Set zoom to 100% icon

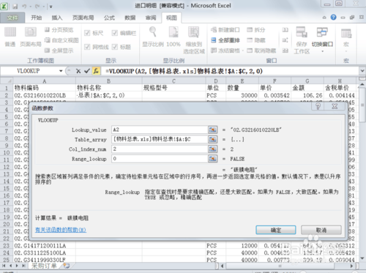(173, 32)
